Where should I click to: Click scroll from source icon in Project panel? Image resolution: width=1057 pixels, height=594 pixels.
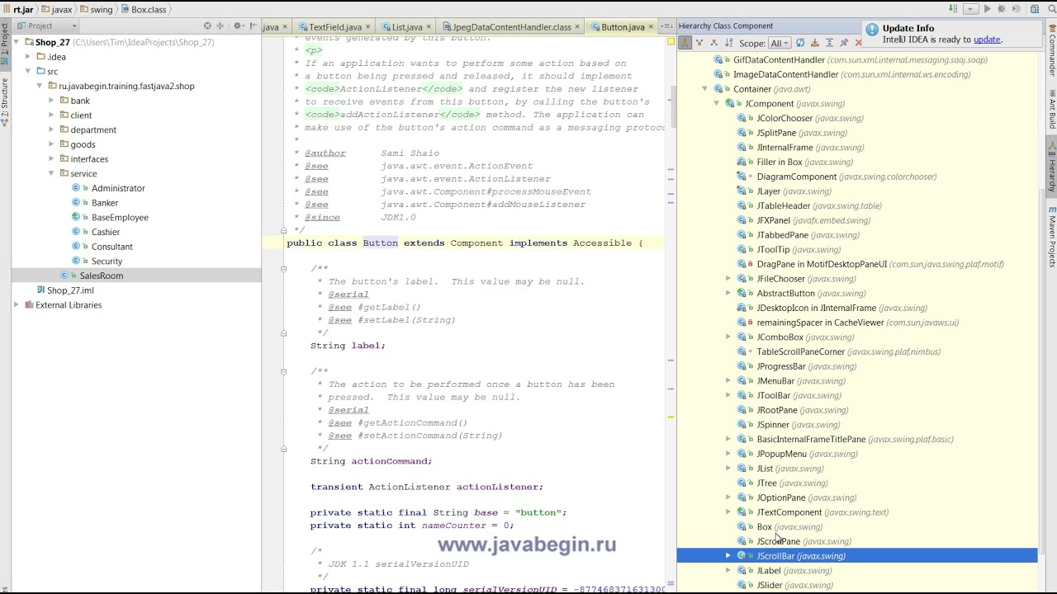click(x=207, y=26)
